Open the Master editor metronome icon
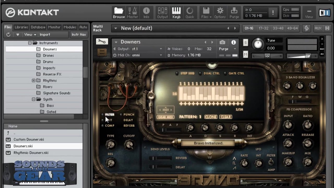Viewport: 334px width, 188px height. tap(132, 13)
